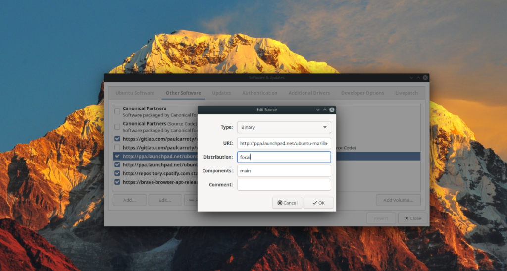This screenshot has width=507, height=271.
Task: Enable Canonical Partners (Source Code) checkbox
Action: click(117, 127)
